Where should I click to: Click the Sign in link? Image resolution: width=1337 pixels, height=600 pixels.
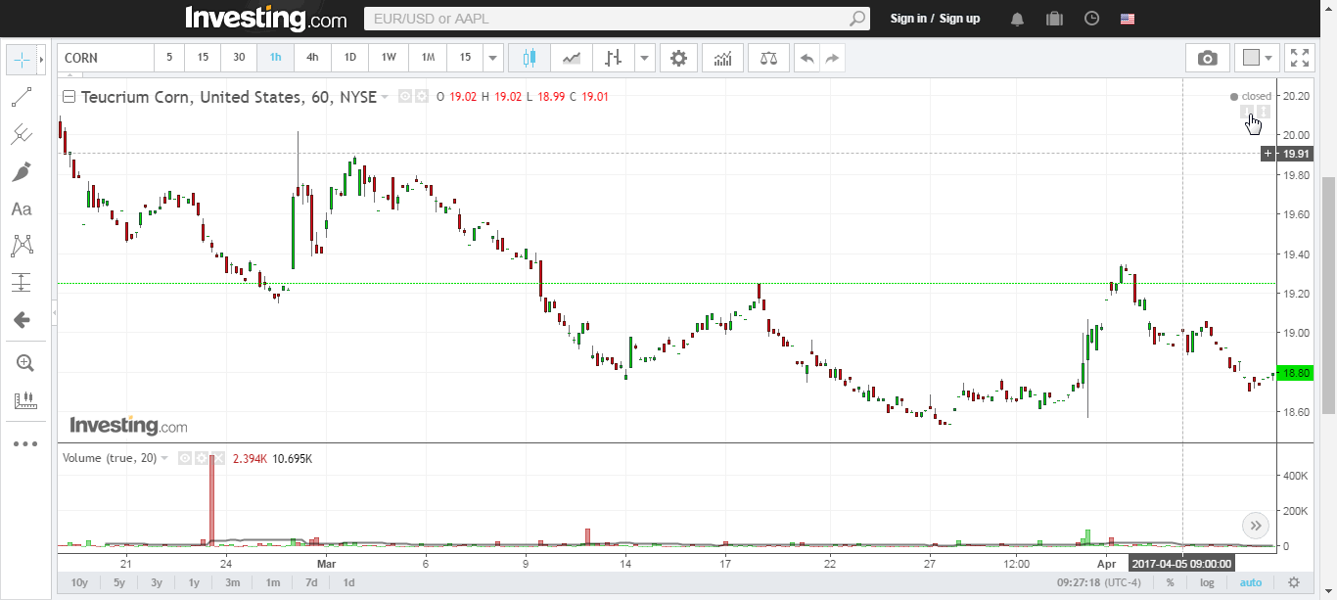[908, 19]
